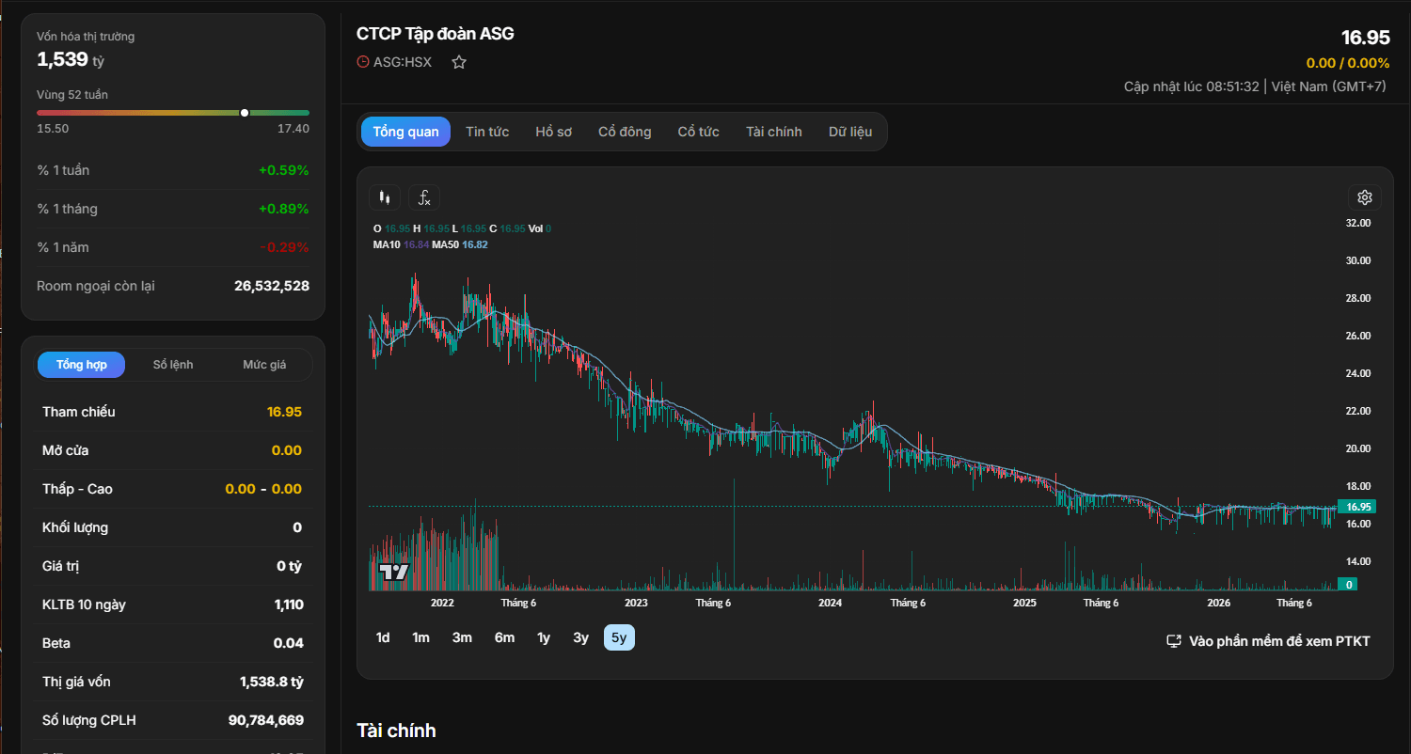Click the 52-week range slider marker

(x=245, y=113)
